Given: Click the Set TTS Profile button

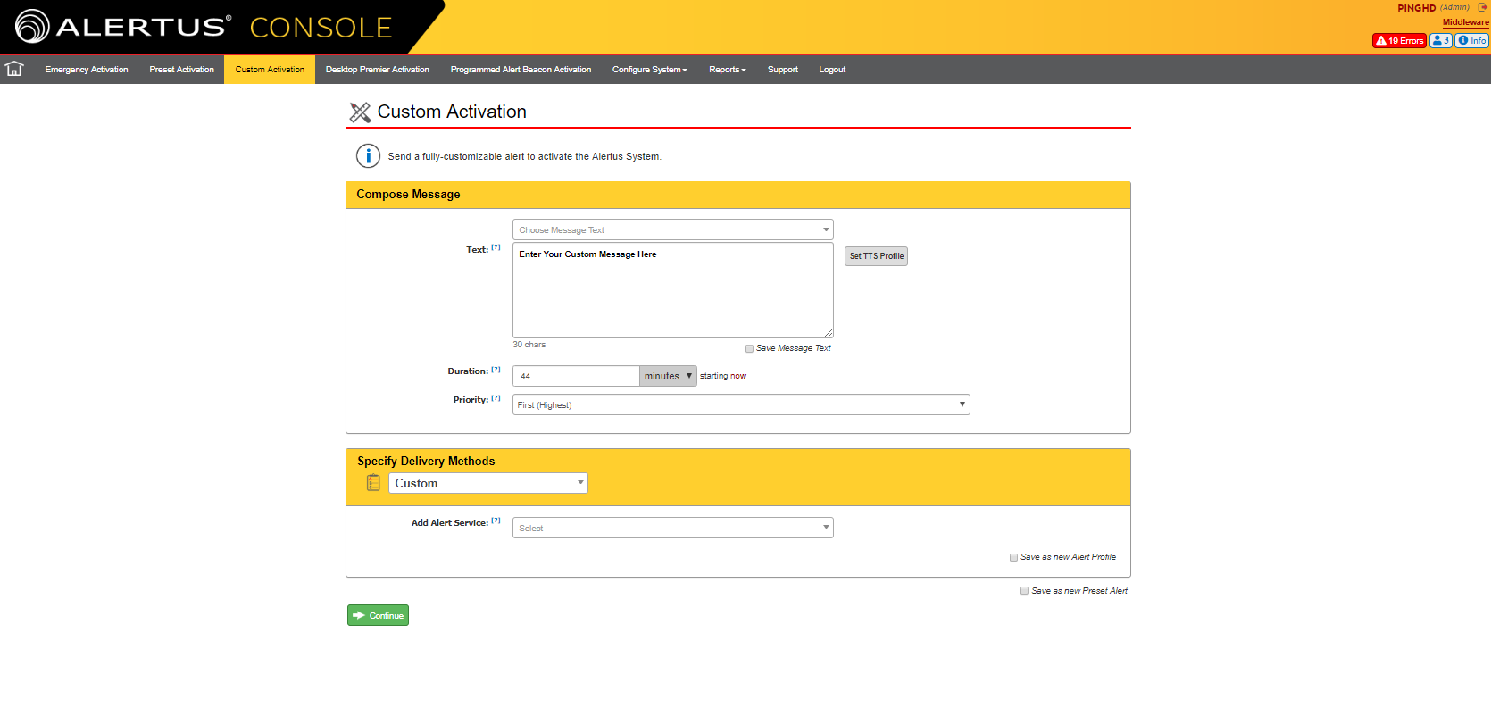Looking at the screenshot, I should tap(876, 256).
